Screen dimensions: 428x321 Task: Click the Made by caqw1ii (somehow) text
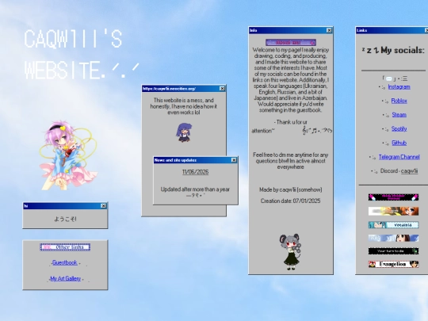[x=290, y=189]
